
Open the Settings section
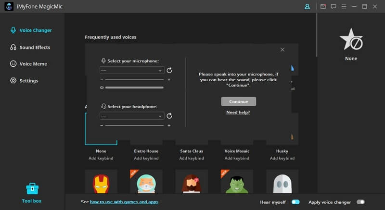pos(24,81)
